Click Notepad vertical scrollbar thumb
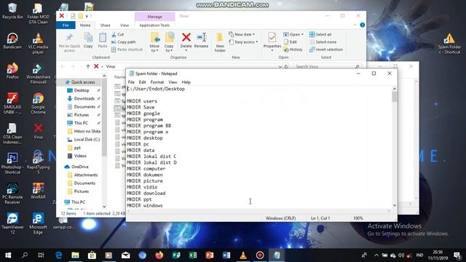Image resolution: width=466 pixels, height=262 pixels. point(395,97)
